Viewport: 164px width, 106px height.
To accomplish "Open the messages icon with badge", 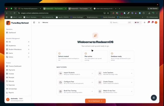I will (x=148, y=22).
